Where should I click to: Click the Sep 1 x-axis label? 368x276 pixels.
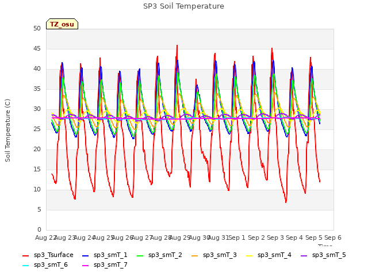pyautogui.click(x=237, y=237)
